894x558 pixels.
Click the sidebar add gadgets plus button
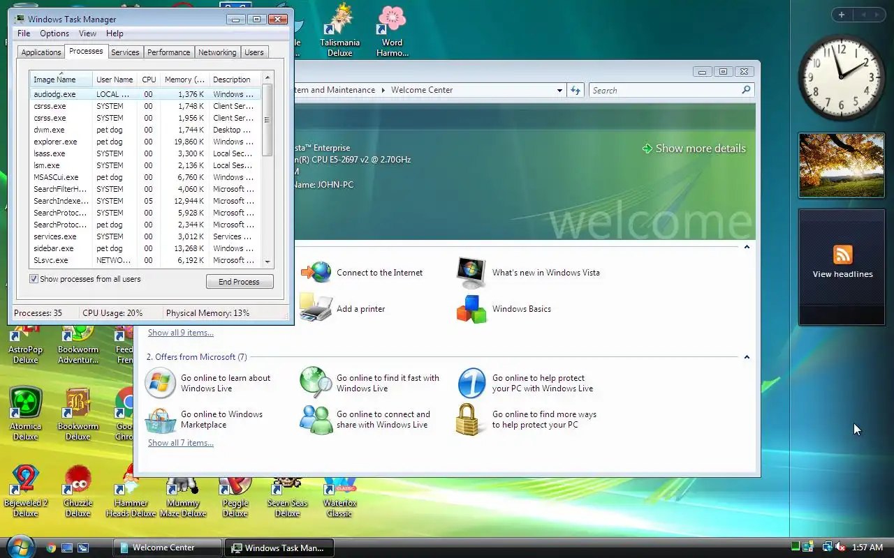coord(842,15)
